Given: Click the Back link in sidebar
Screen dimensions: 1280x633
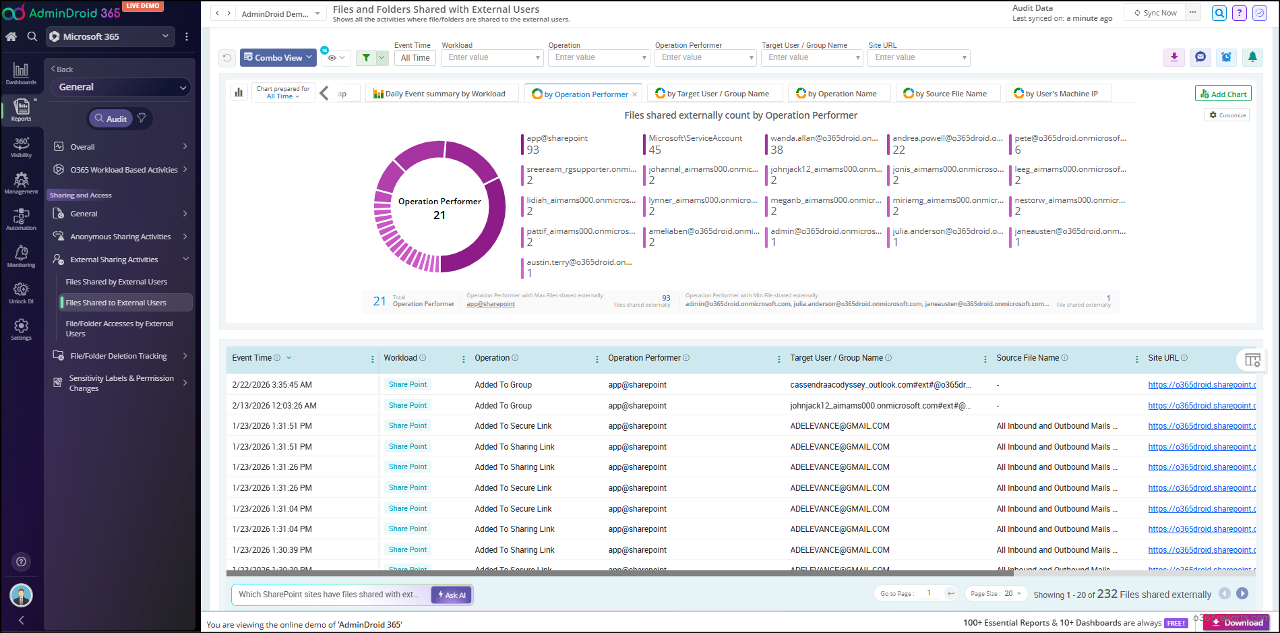Looking at the screenshot, I should click(x=62, y=69).
